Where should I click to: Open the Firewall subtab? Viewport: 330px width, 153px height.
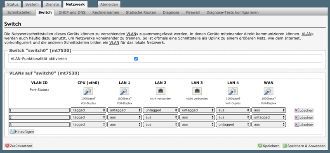(x=193, y=12)
